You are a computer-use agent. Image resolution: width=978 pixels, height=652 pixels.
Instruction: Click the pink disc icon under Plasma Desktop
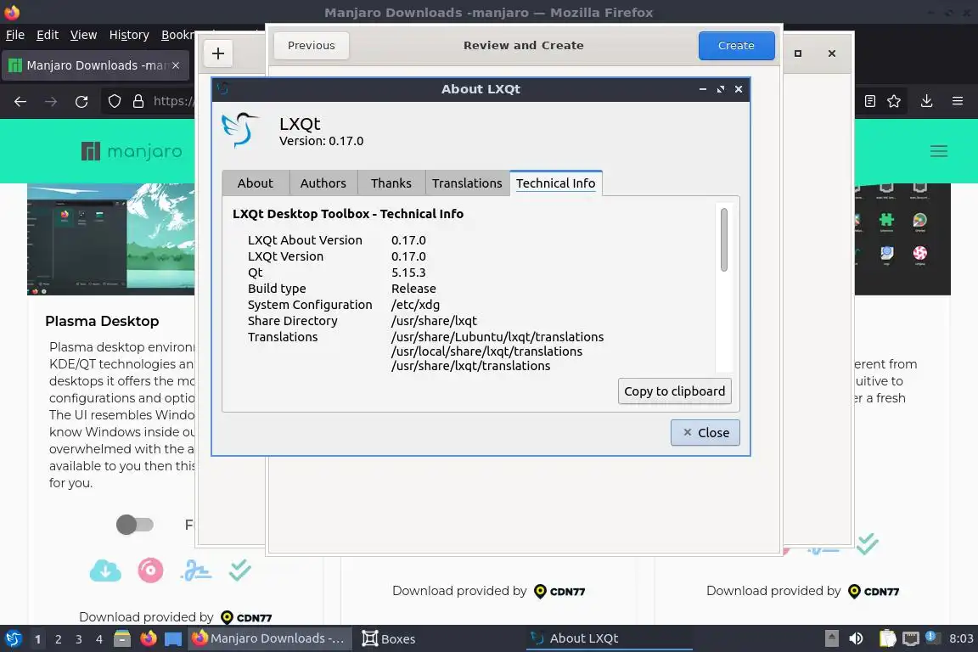tap(150, 570)
